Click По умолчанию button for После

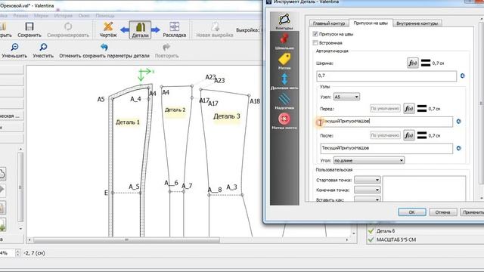click(x=385, y=135)
